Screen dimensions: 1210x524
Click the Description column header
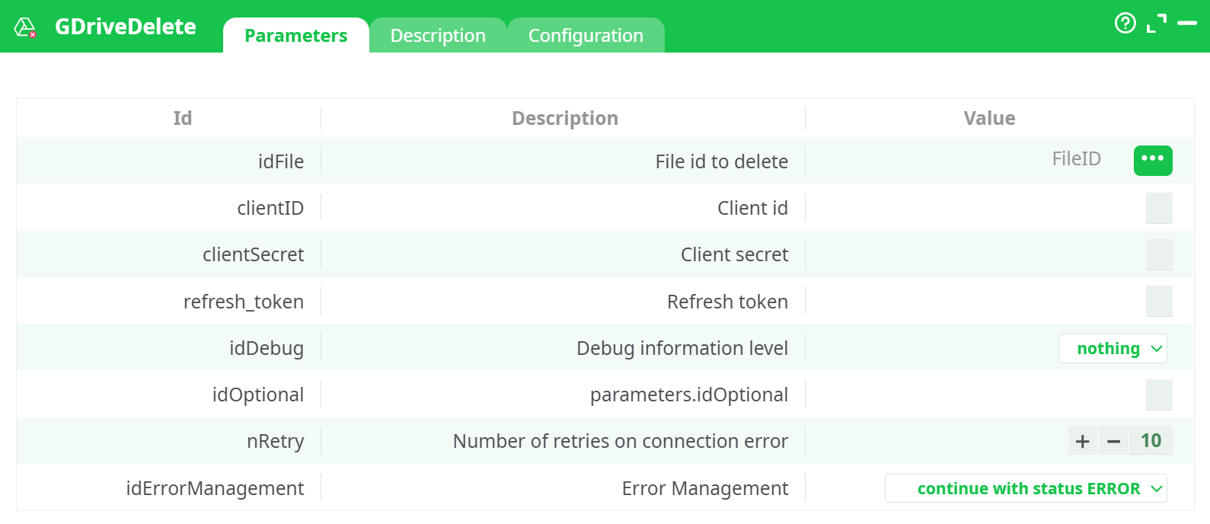coord(565,118)
